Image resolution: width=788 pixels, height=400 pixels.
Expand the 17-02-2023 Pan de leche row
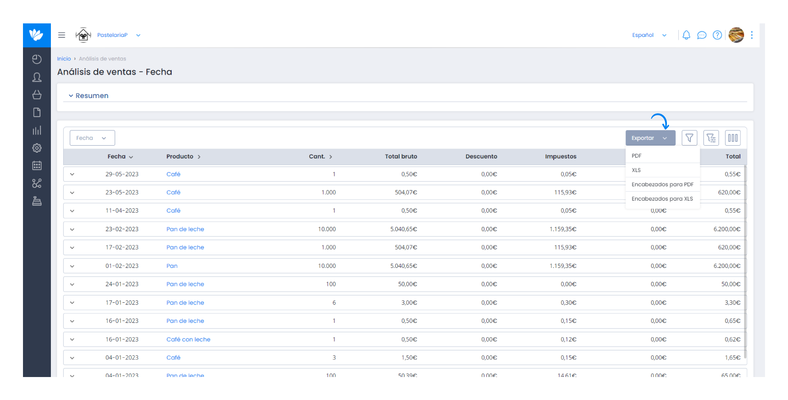click(x=72, y=247)
